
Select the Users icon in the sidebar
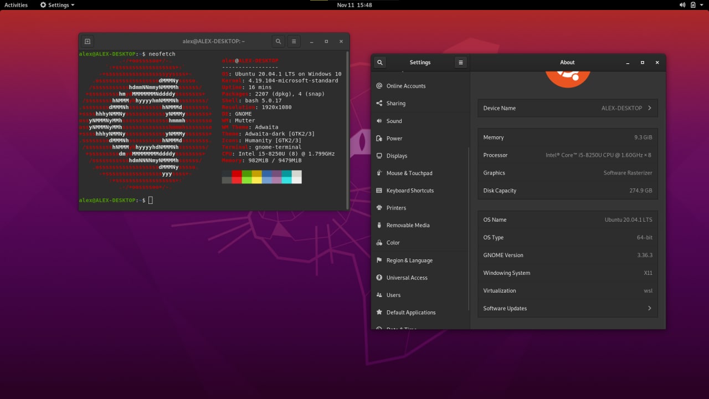click(379, 295)
